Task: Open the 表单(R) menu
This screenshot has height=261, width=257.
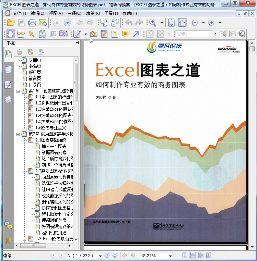Action: point(93,13)
